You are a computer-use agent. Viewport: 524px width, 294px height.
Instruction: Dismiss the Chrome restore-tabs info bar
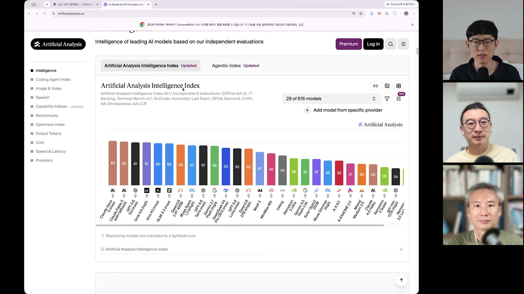412,25
